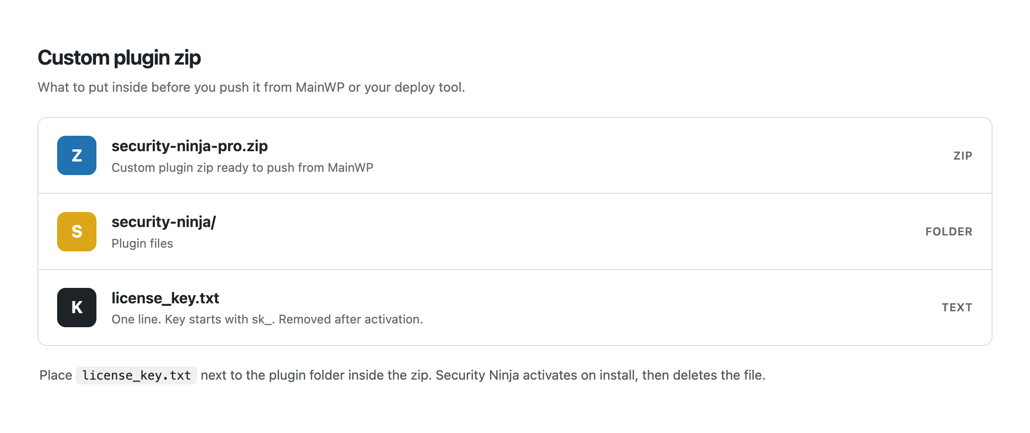The width and height of the screenshot is (1030, 433).
Task: Click 'Security Ninja activates on install' sentence
Action: tap(600, 375)
